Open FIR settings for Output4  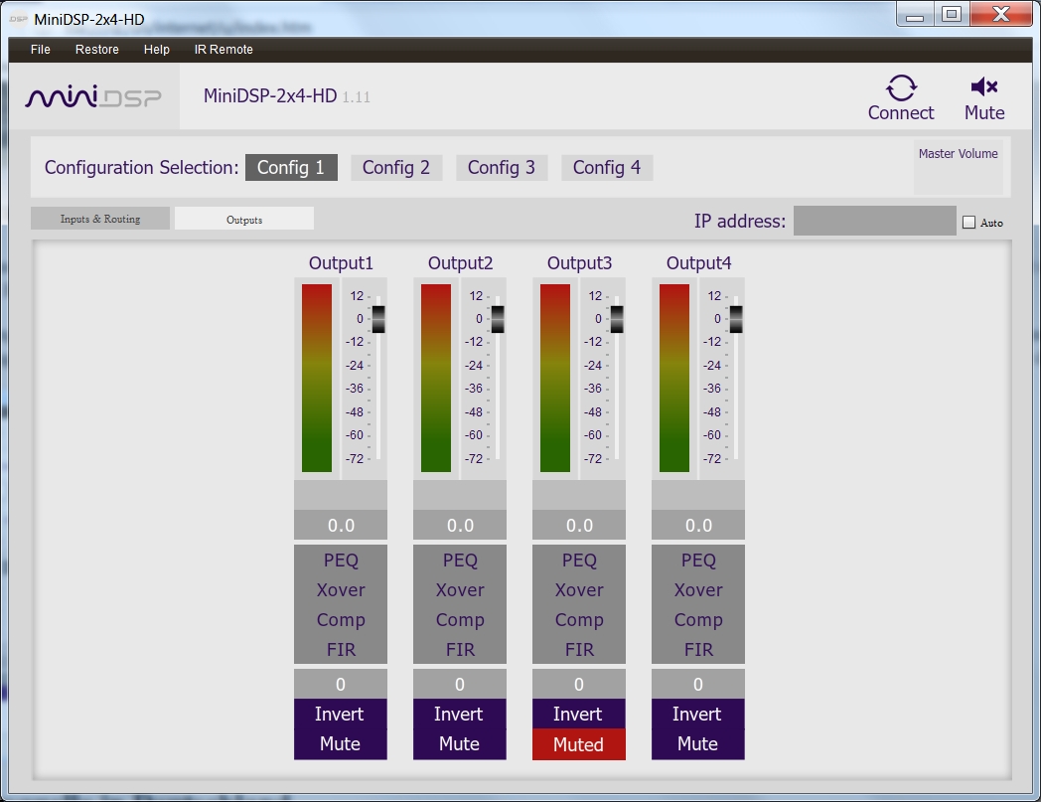point(697,649)
